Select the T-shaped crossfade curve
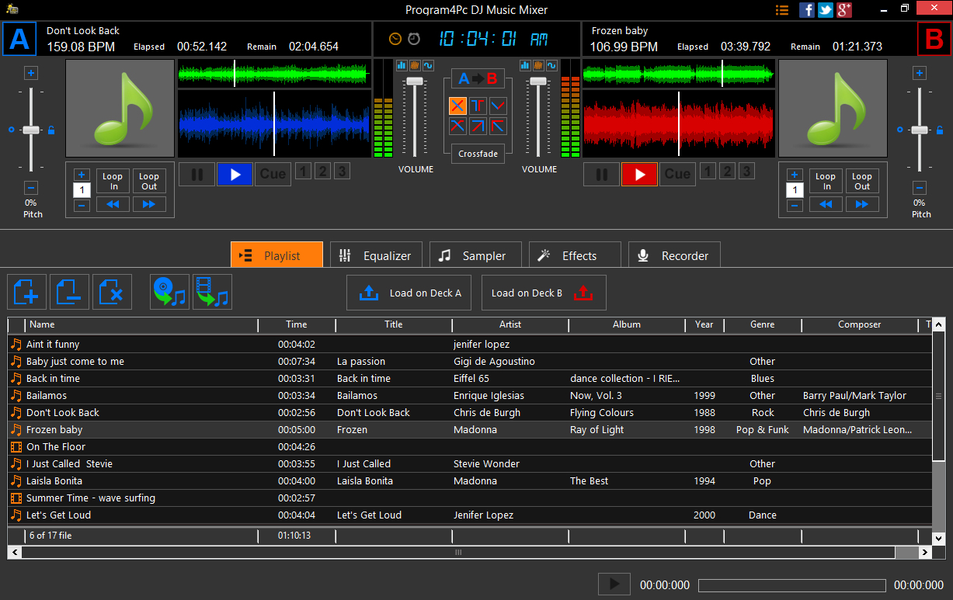The width and height of the screenshot is (953, 600). (478, 106)
